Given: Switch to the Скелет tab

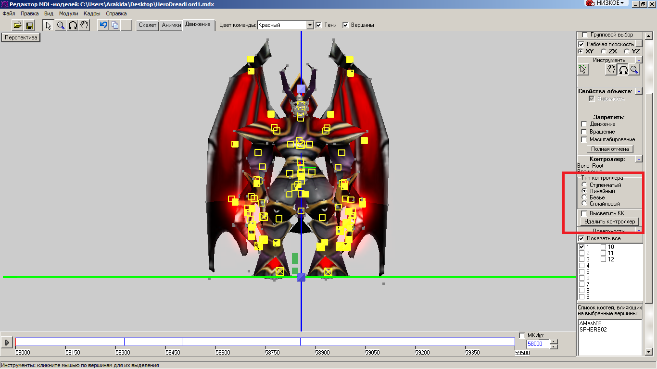Looking at the screenshot, I should pos(148,25).
